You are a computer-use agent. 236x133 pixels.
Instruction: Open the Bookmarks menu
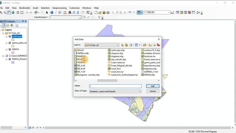25,8
